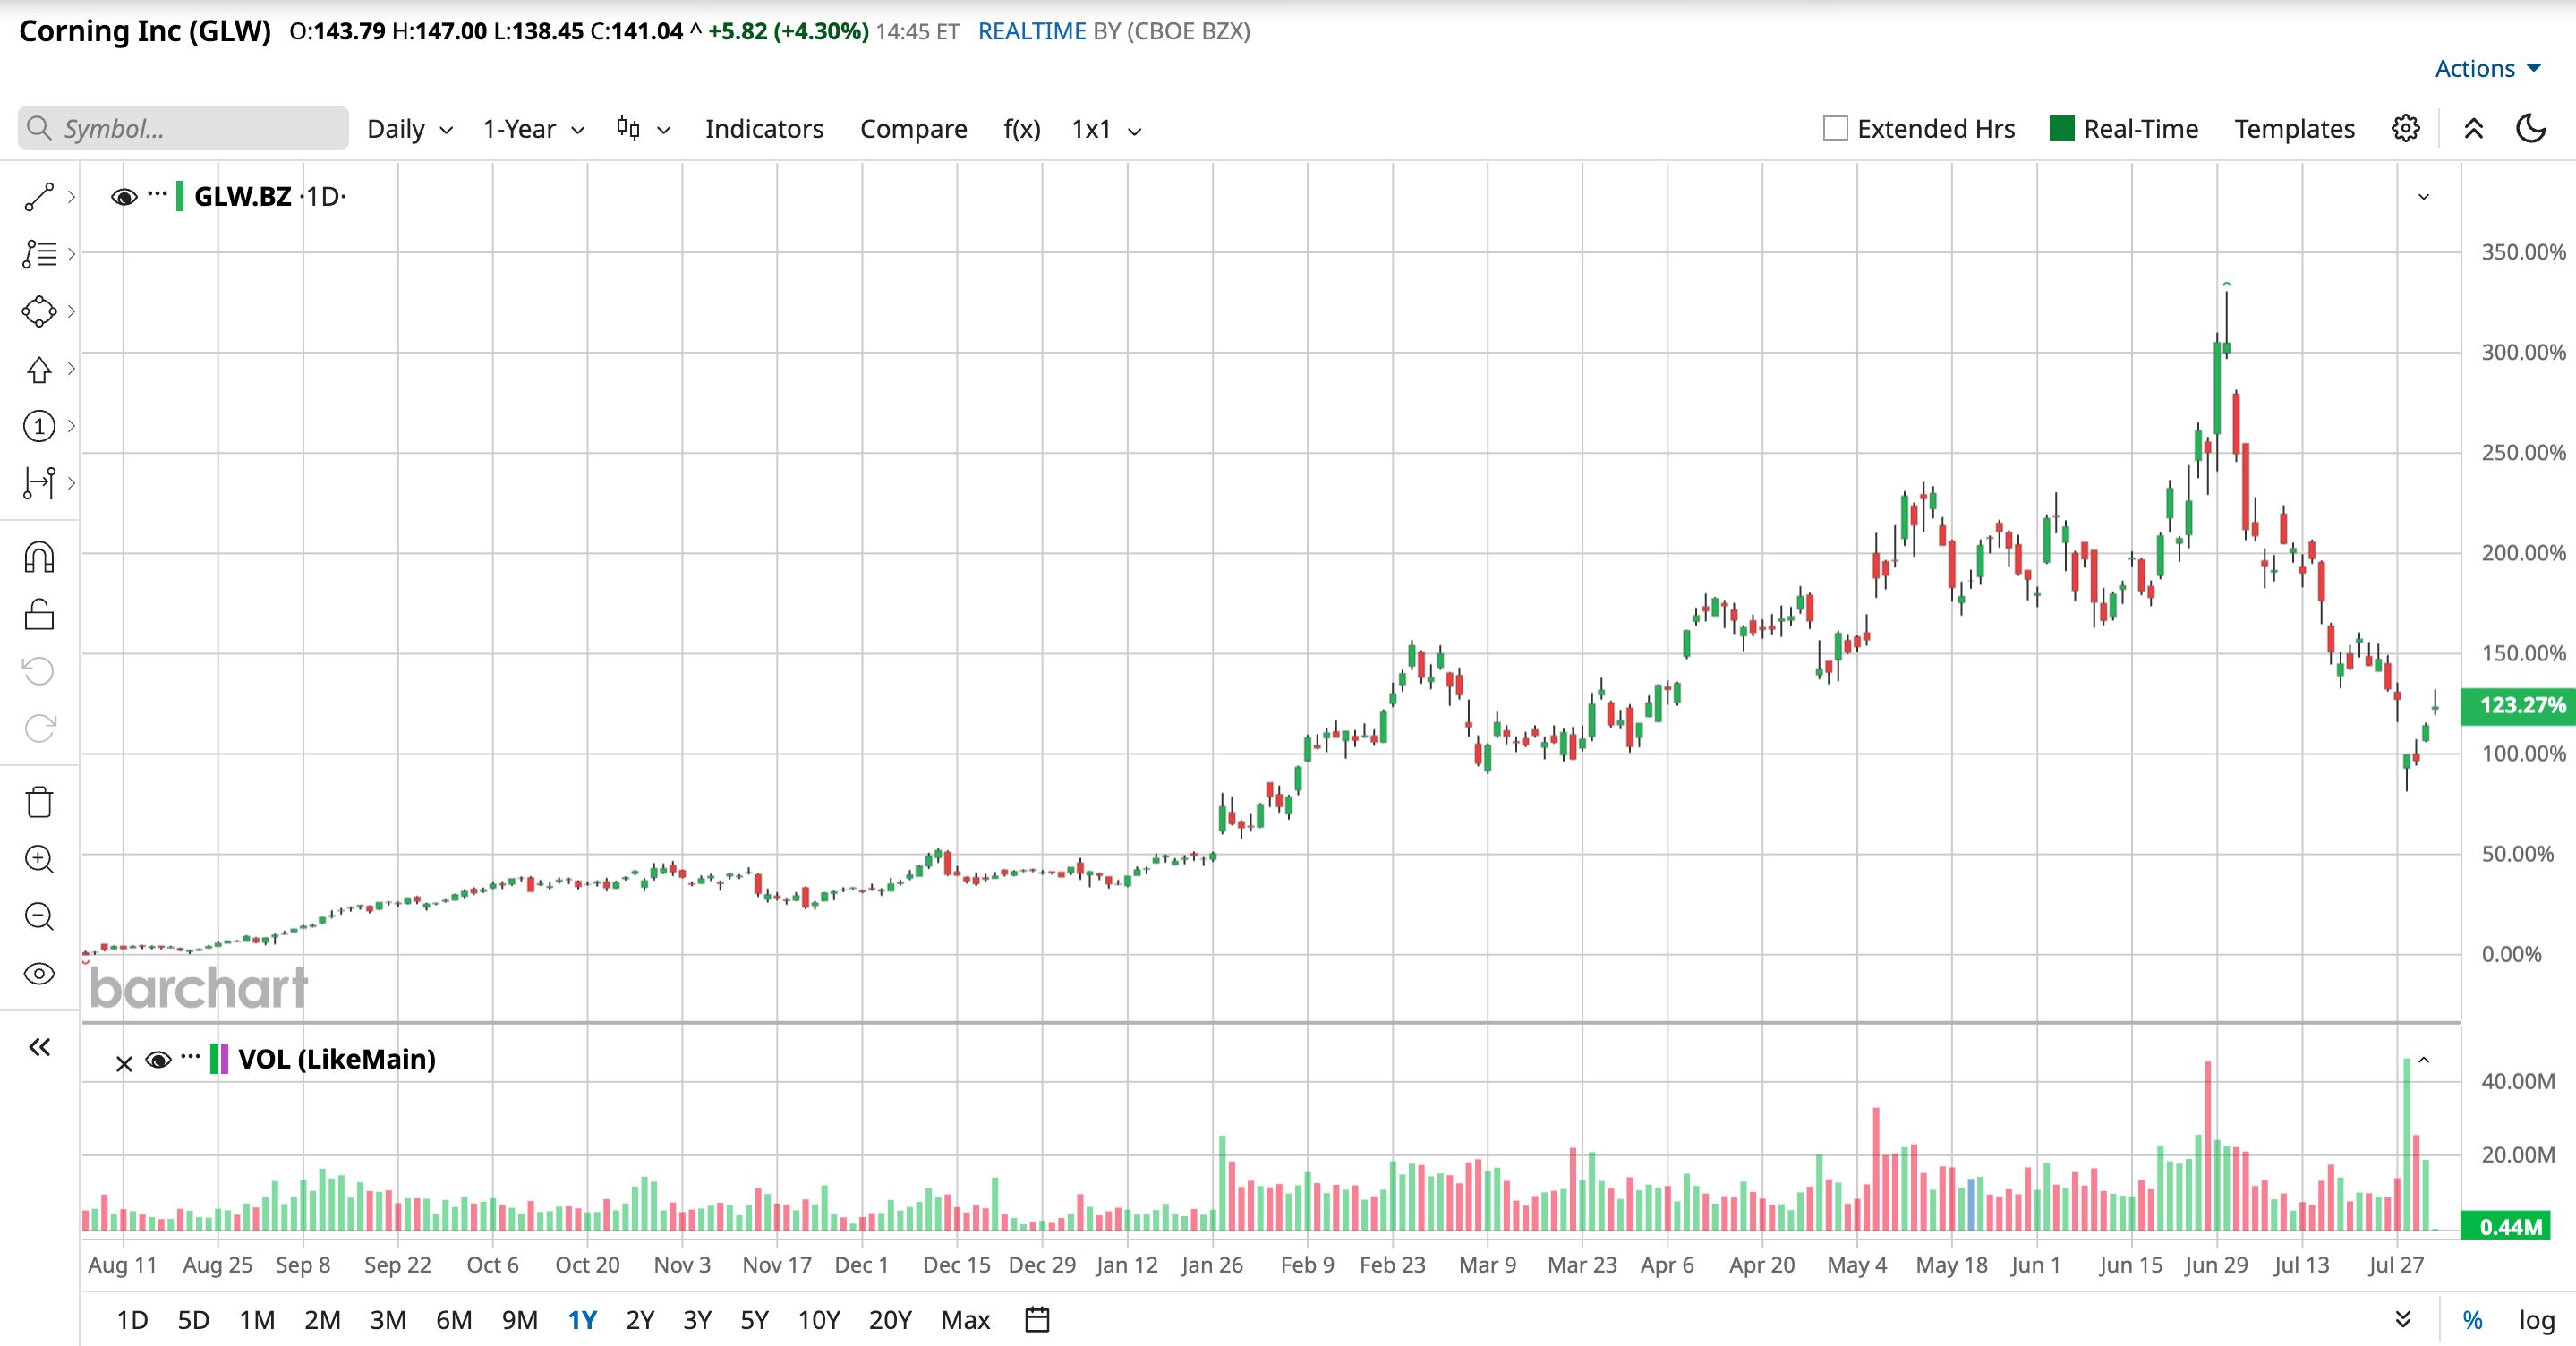Click the lock drawings icon
The height and width of the screenshot is (1346, 2576).
(39, 614)
